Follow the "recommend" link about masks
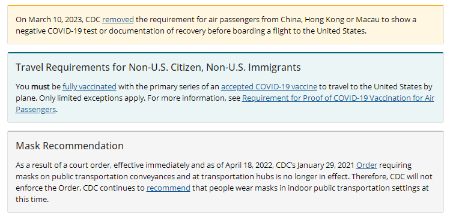 [168, 188]
